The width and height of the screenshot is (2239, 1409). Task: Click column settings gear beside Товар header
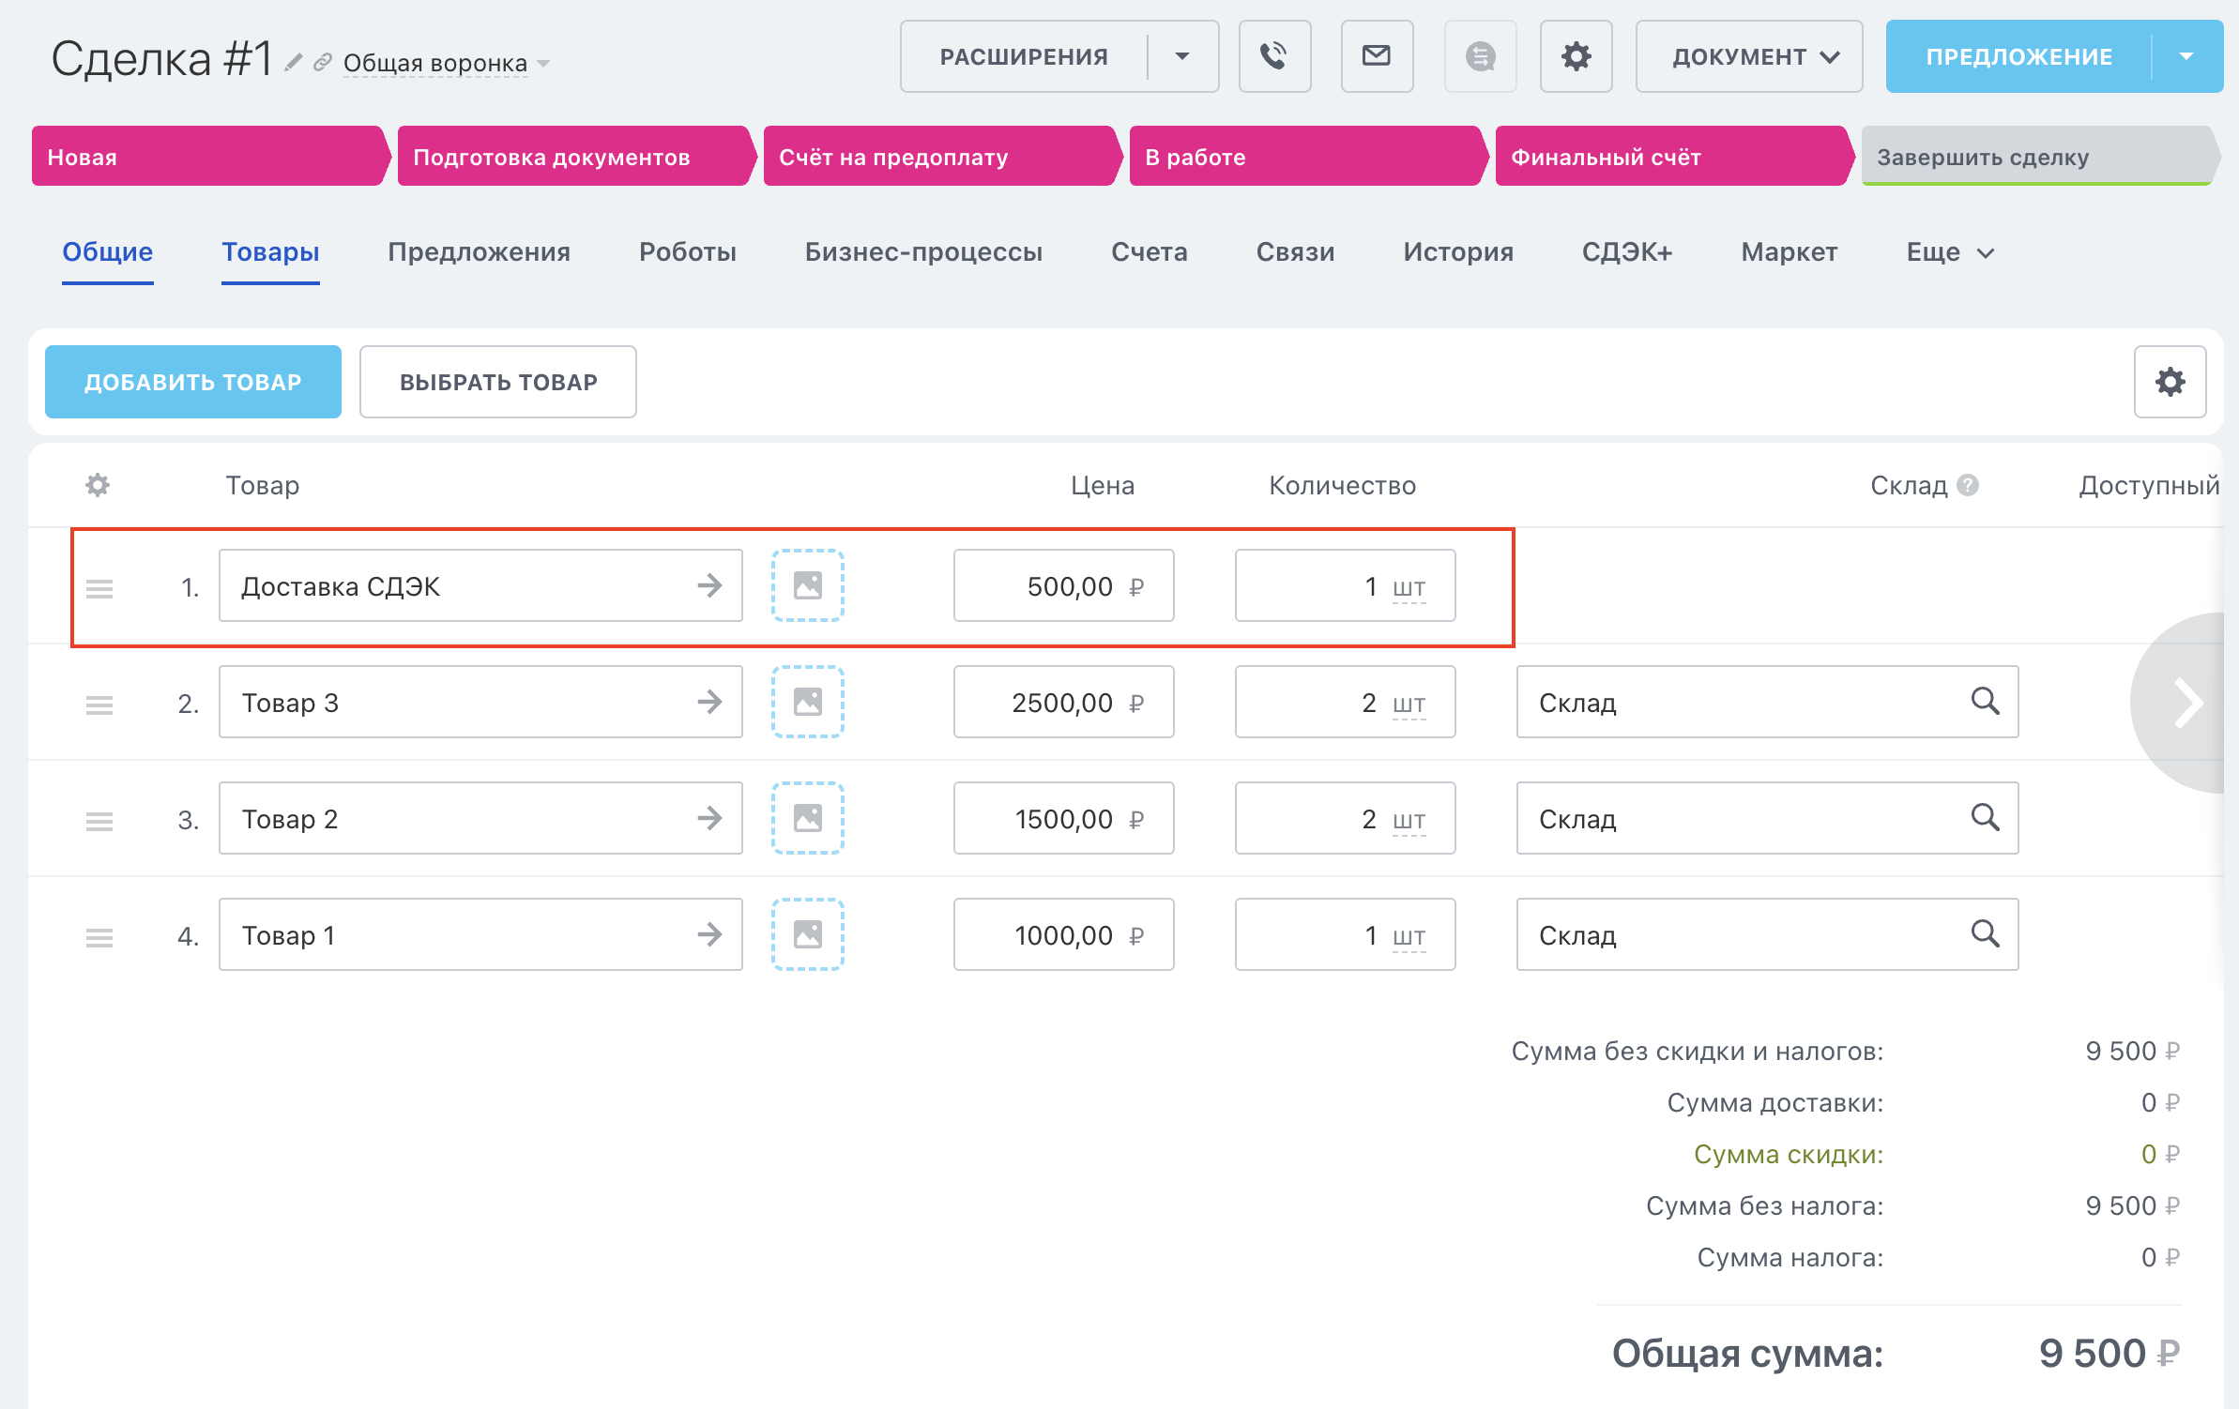(x=98, y=485)
